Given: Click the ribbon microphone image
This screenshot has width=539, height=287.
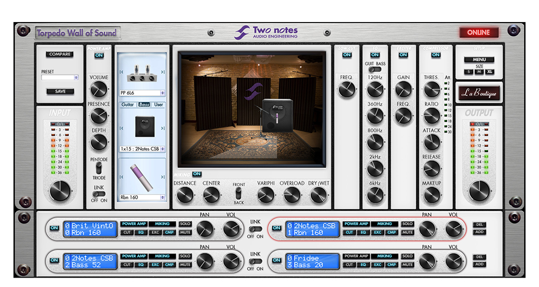Looking at the screenshot, I should click(142, 177).
